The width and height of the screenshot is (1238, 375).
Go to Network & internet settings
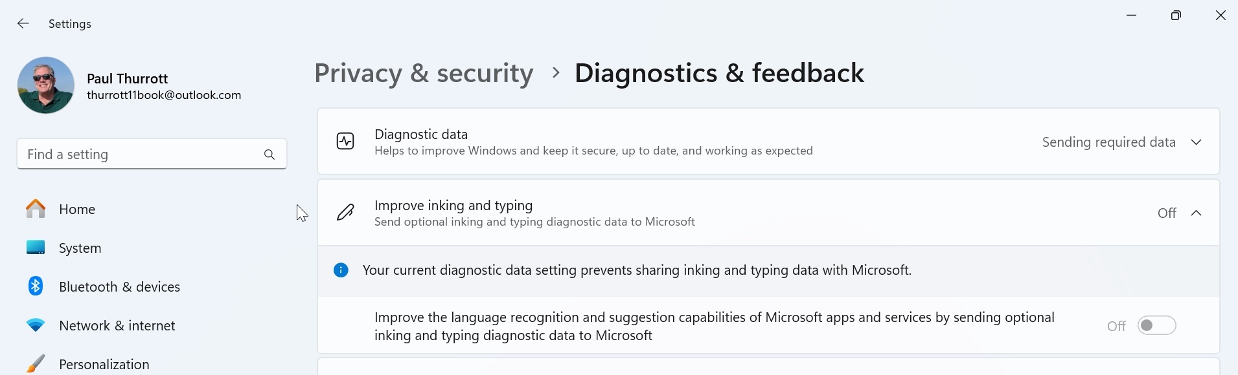click(x=117, y=326)
